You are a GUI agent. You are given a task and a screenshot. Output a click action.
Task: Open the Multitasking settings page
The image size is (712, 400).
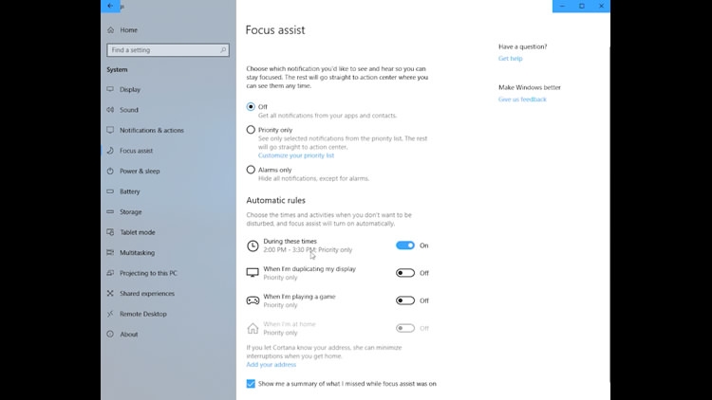tap(137, 253)
